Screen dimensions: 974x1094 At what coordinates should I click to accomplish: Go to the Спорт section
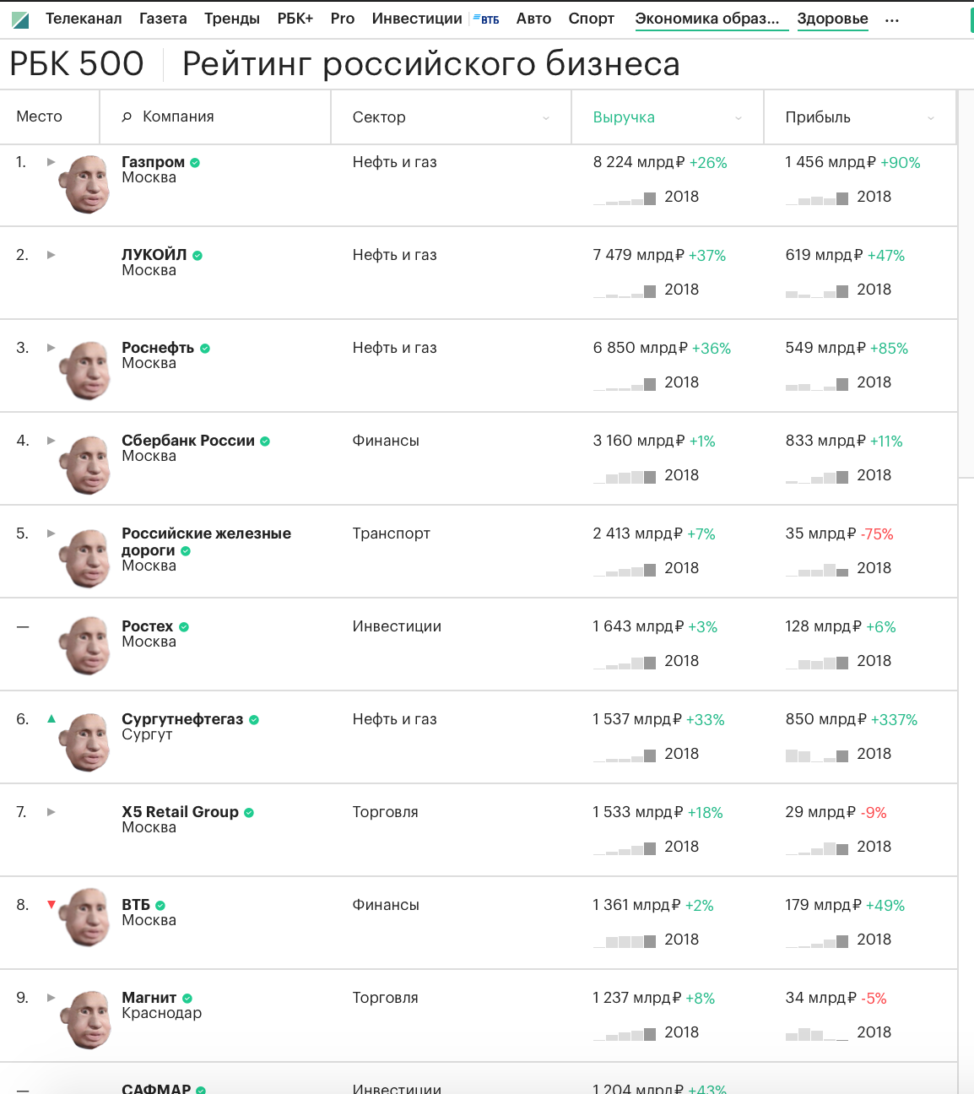(591, 19)
